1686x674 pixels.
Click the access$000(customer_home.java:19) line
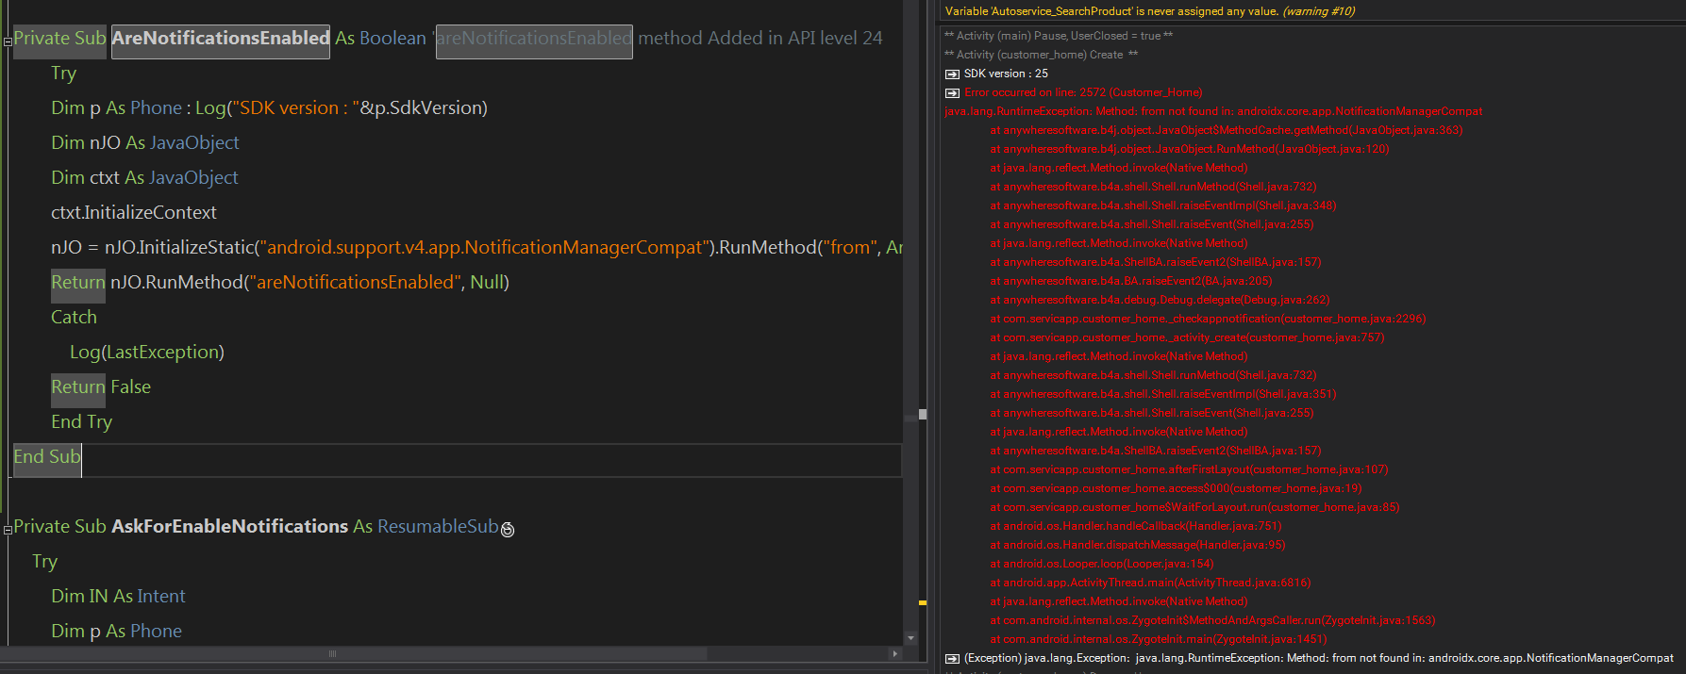pyautogui.click(x=1176, y=488)
